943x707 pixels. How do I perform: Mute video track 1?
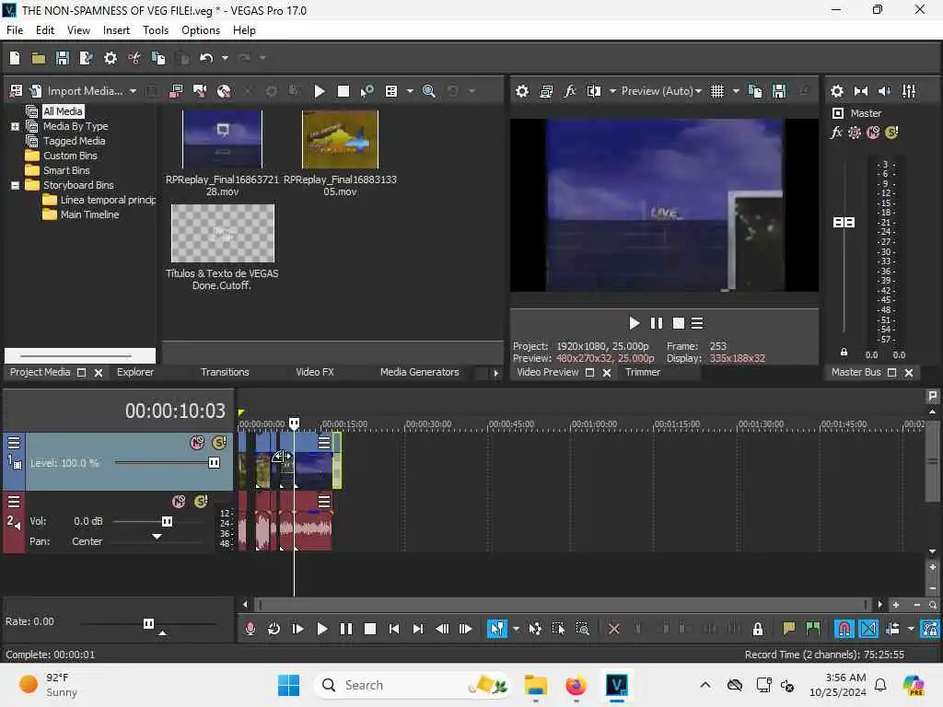197,443
